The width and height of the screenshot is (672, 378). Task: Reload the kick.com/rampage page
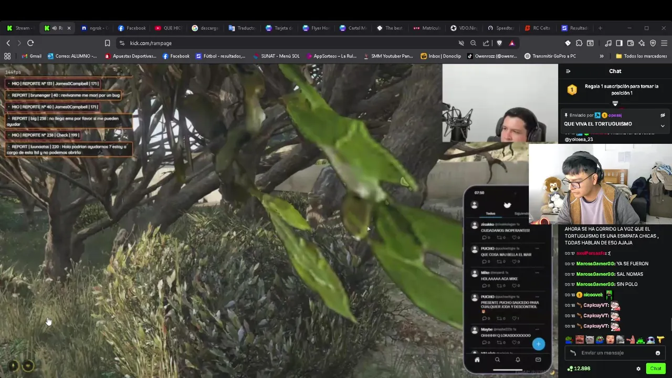coord(30,43)
